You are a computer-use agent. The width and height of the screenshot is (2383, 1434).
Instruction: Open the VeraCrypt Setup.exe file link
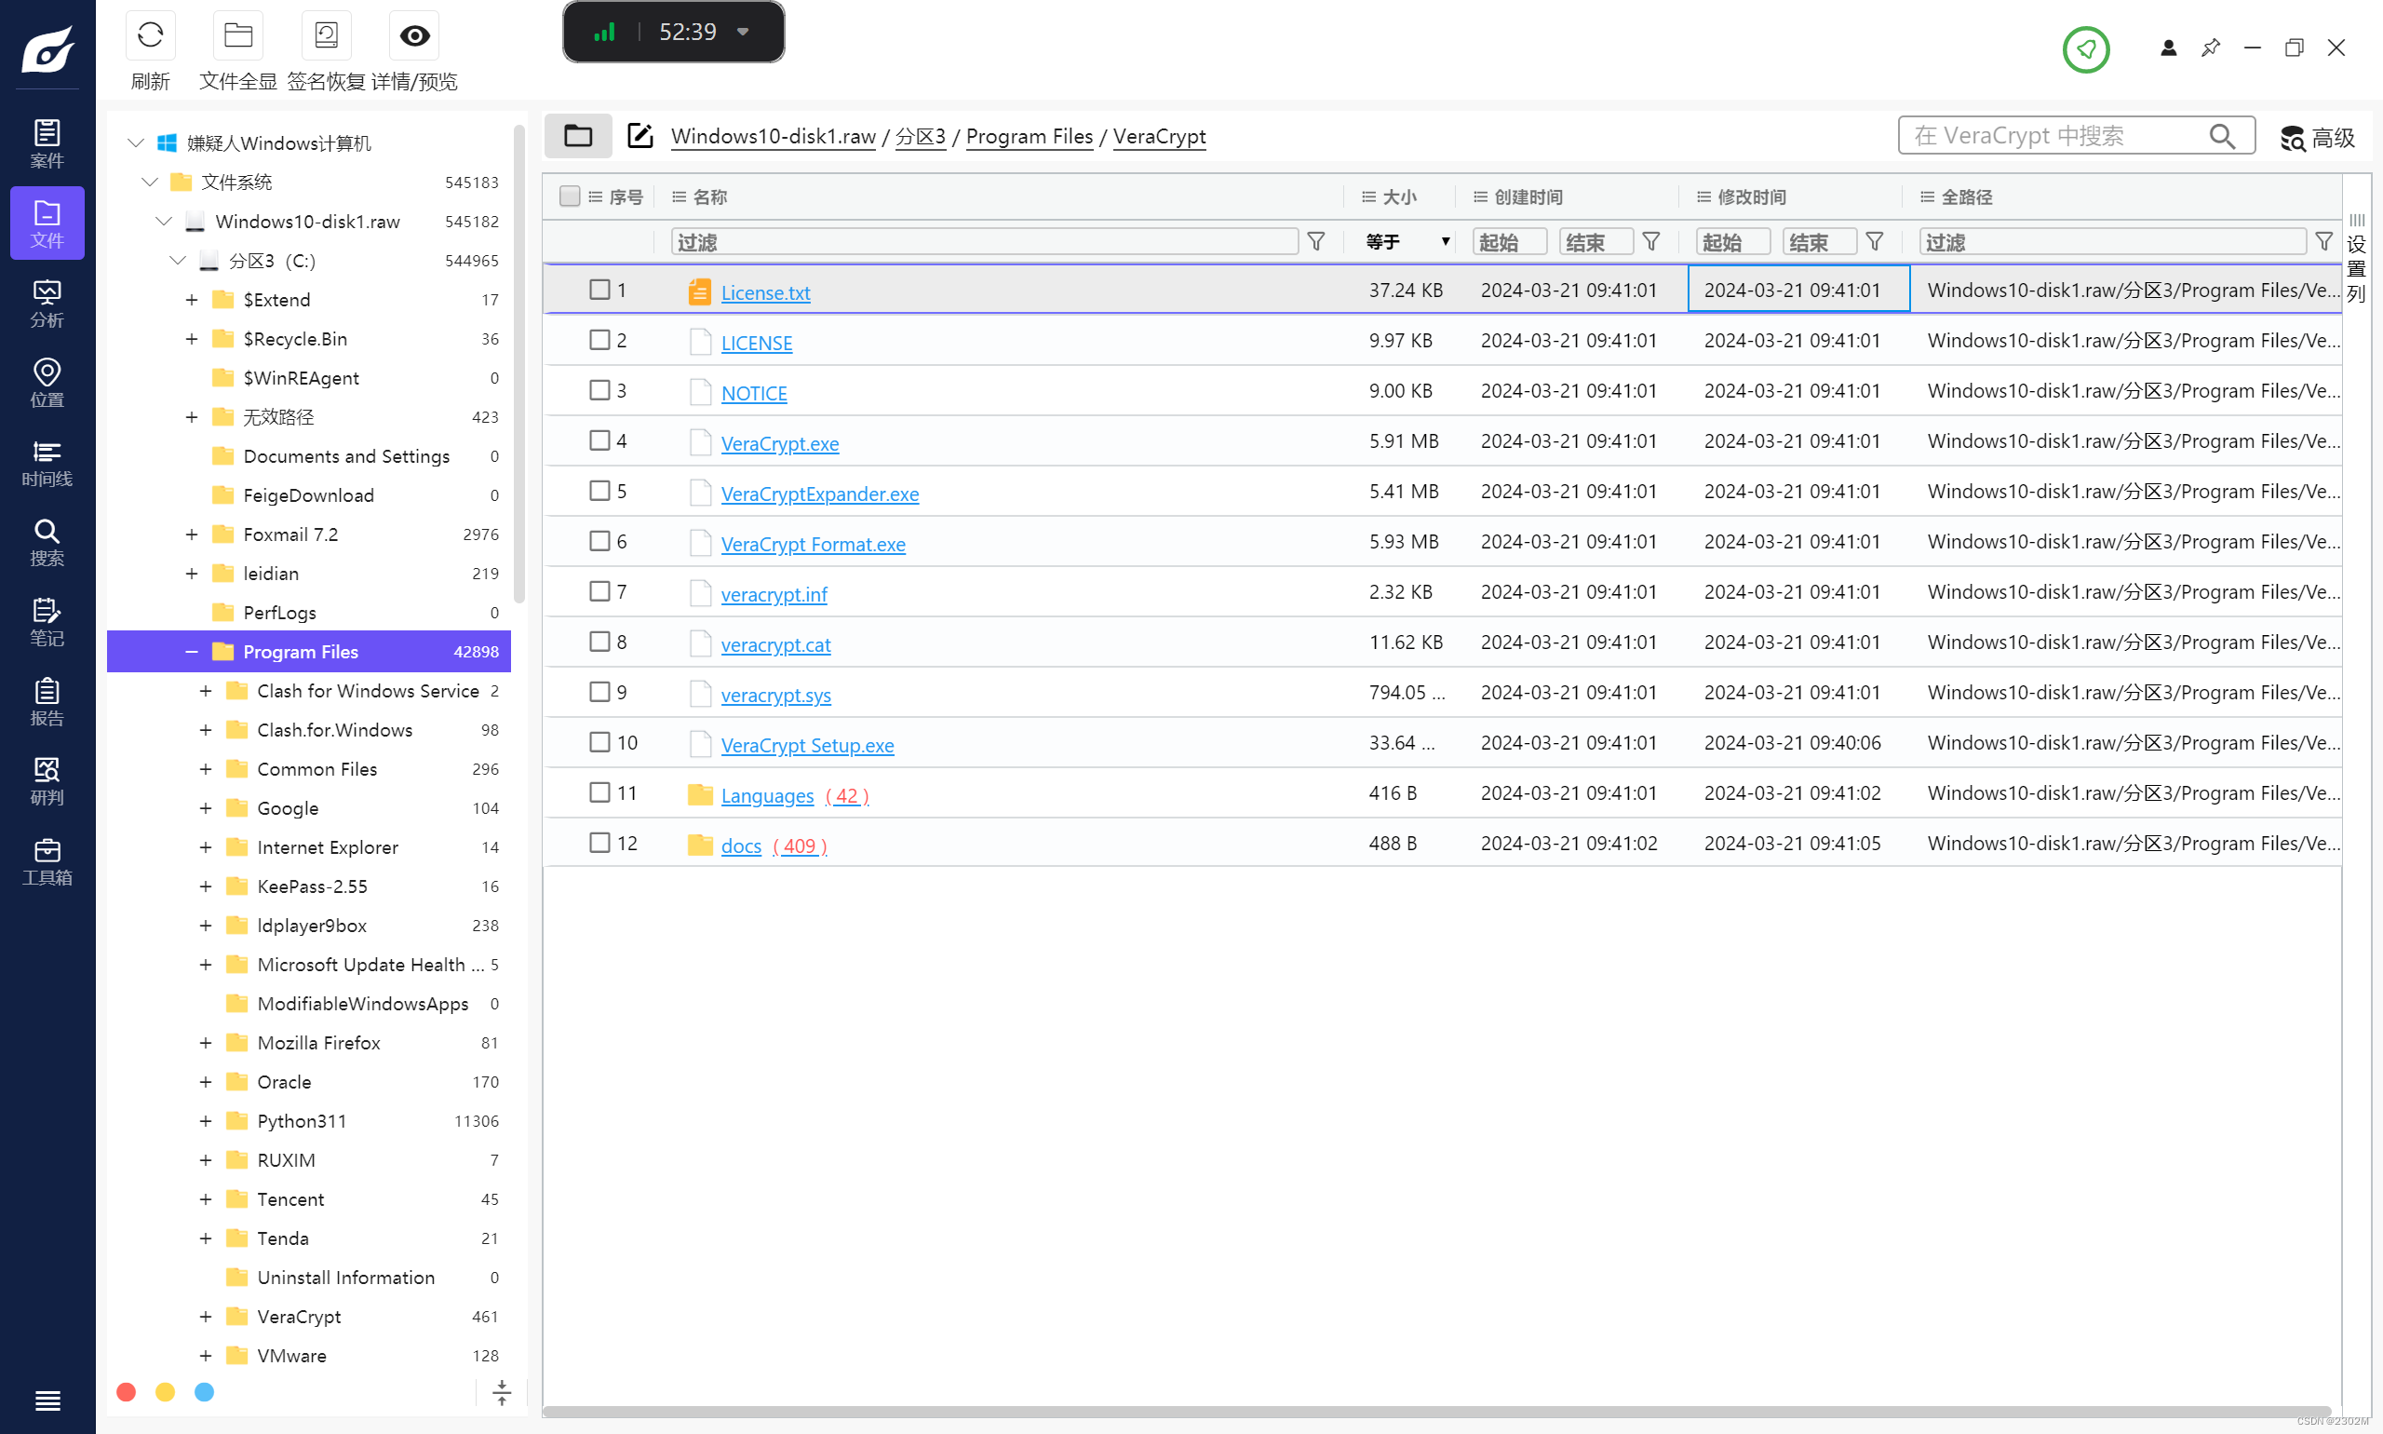pos(806,745)
